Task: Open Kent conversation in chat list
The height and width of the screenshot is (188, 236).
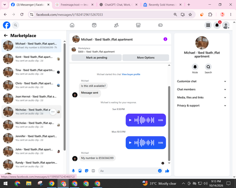Action: (x=32, y=59)
